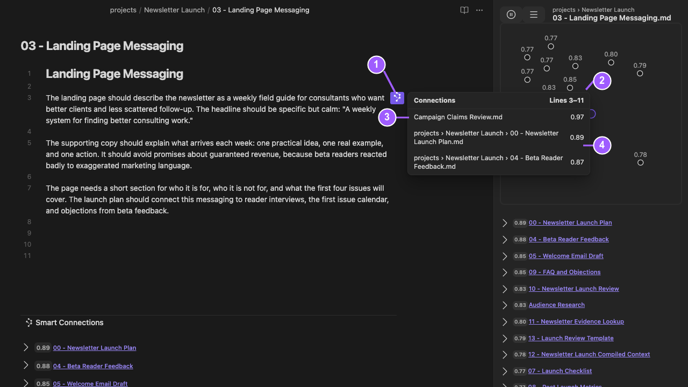This screenshot has height=387, width=688.
Task: Place cursor in the Landing Page Messaging heading
Action: pyautogui.click(x=114, y=74)
